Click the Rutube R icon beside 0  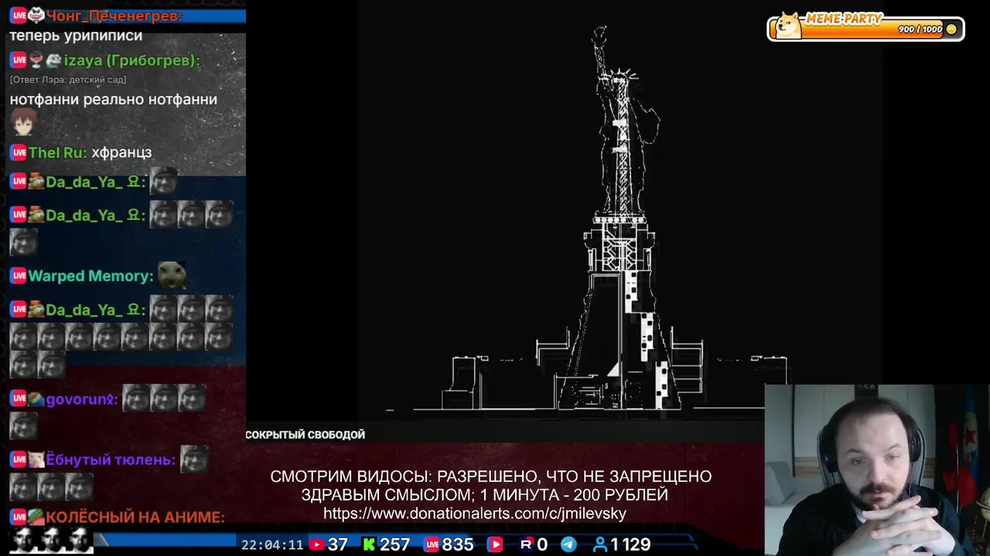(x=527, y=544)
